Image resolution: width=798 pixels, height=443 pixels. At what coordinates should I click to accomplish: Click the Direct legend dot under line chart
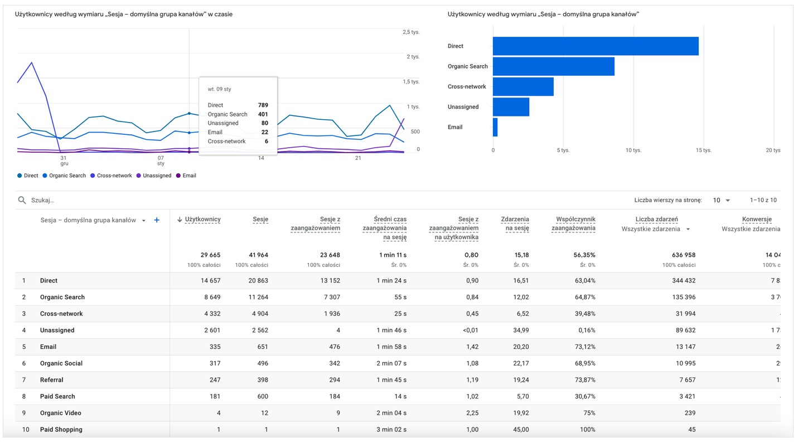coord(20,176)
